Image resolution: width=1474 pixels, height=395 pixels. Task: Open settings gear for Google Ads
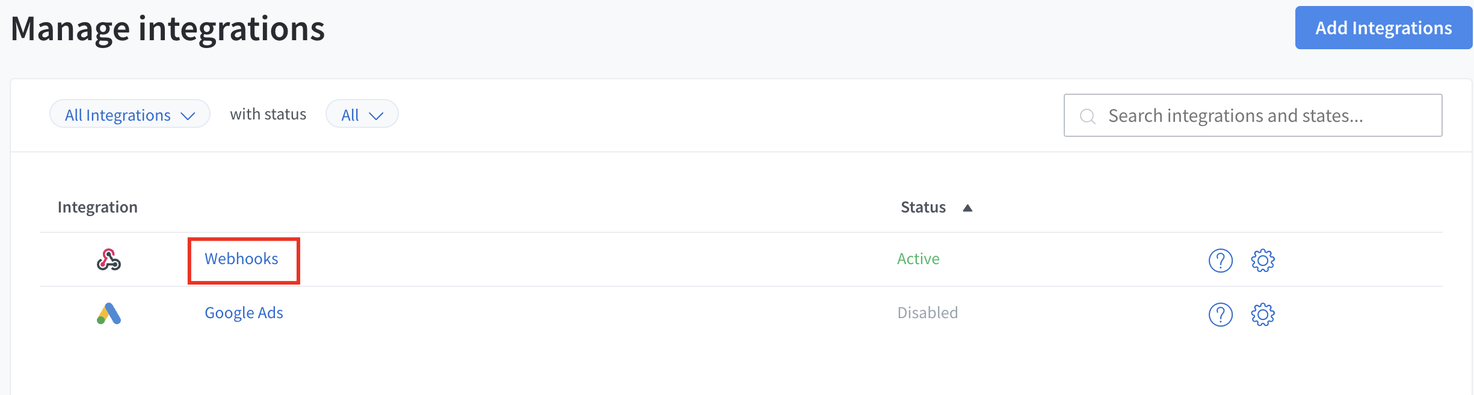(1262, 315)
